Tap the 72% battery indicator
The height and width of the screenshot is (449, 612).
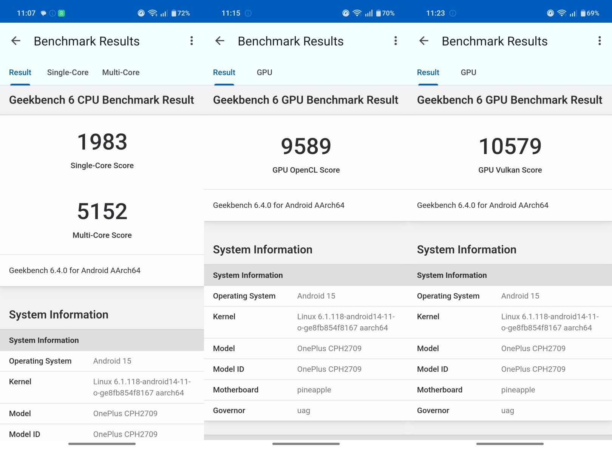[x=181, y=13]
